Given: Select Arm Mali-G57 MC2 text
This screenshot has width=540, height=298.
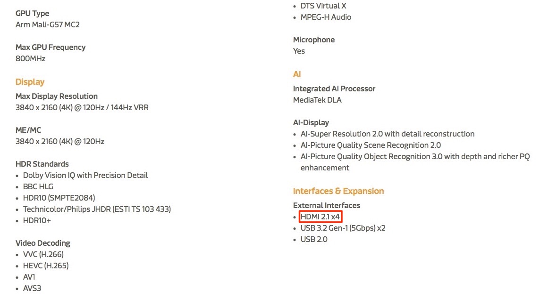Looking at the screenshot, I should pos(48,25).
